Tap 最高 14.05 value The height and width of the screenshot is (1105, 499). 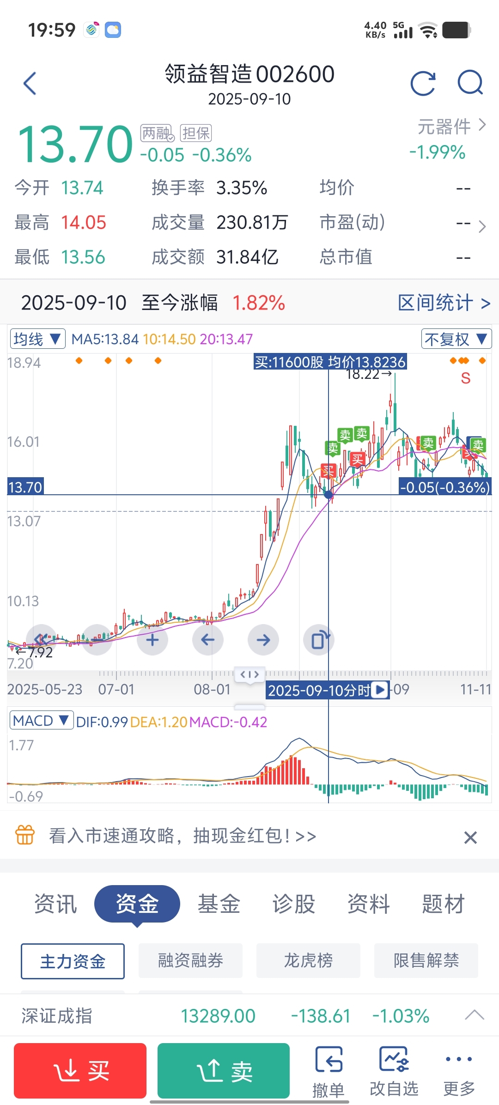84,223
